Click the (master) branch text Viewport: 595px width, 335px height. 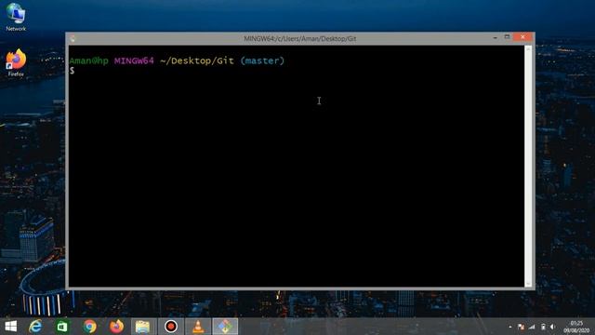[x=262, y=60]
